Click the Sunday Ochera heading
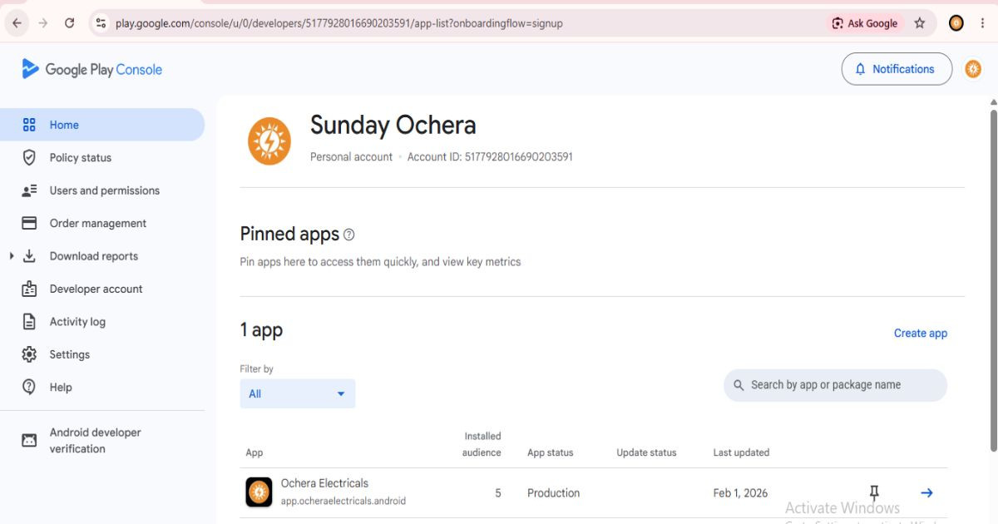The image size is (998, 524). (393, 125)
